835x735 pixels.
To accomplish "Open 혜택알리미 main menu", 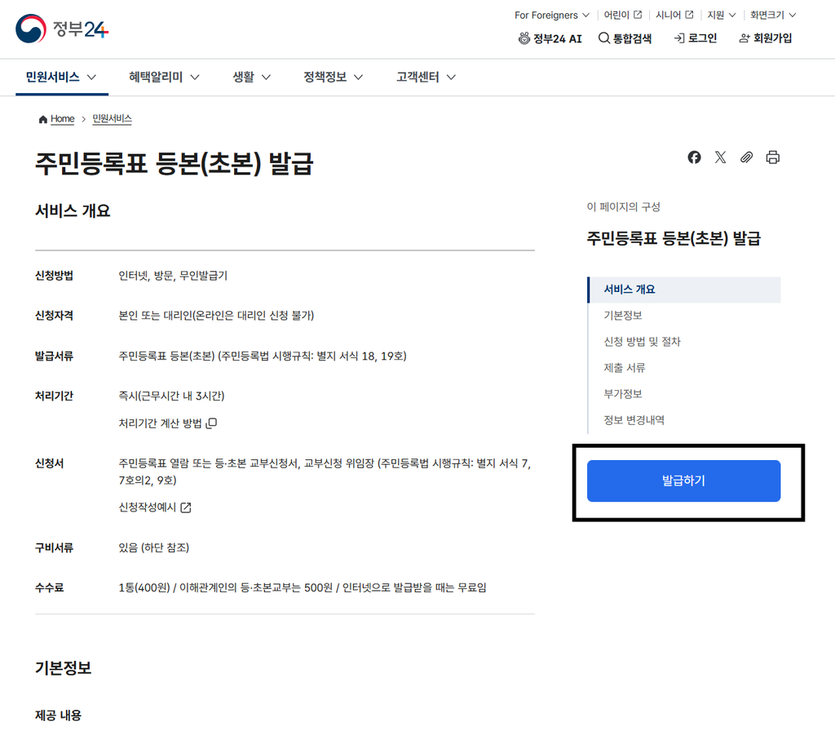I will click(164, 77).
